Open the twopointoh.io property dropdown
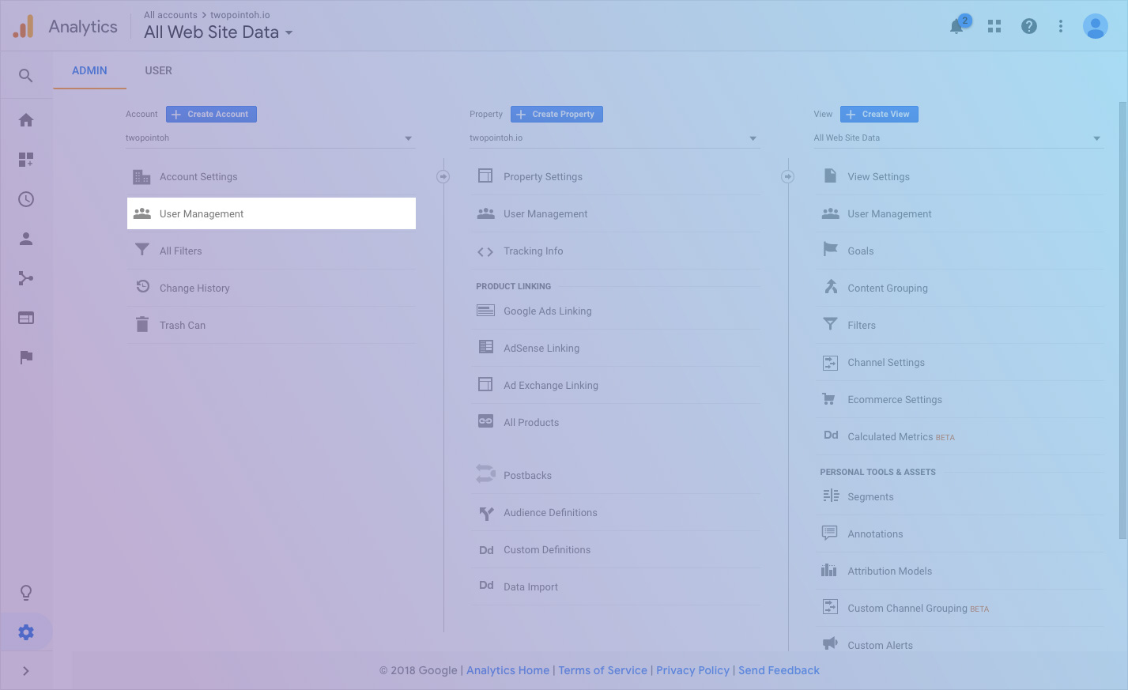 (614, 138)
